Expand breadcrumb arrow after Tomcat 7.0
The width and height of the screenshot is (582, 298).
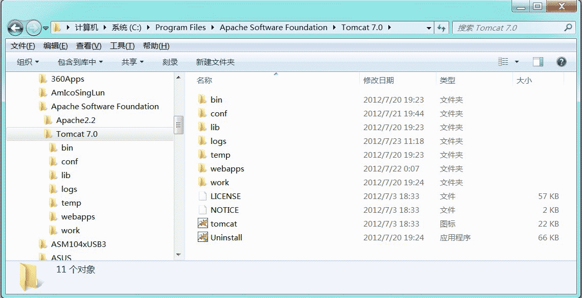(x=389, y=28)
